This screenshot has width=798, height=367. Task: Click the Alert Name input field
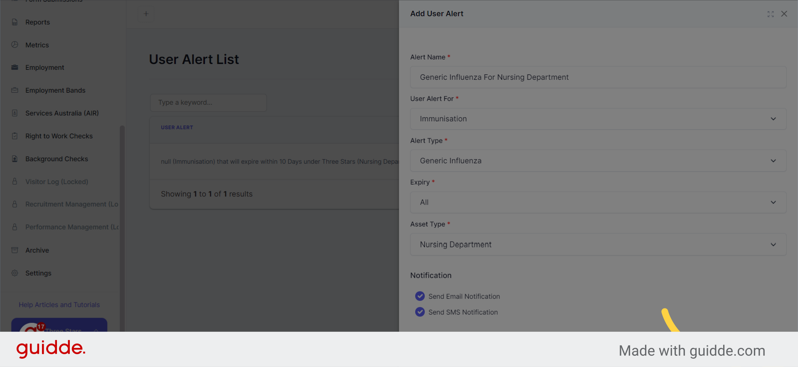pyautogui.click(x=598, y=77)
